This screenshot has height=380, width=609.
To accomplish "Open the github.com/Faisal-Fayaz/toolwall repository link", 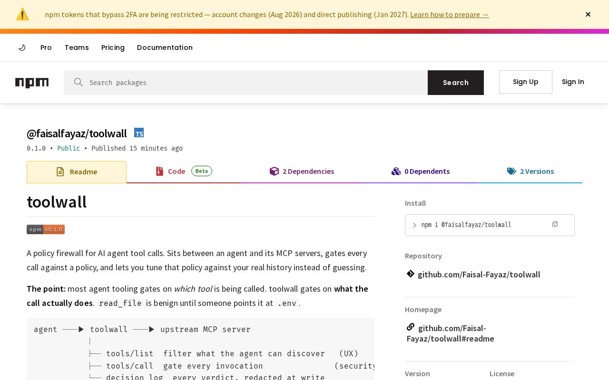I will pos(479,275).
